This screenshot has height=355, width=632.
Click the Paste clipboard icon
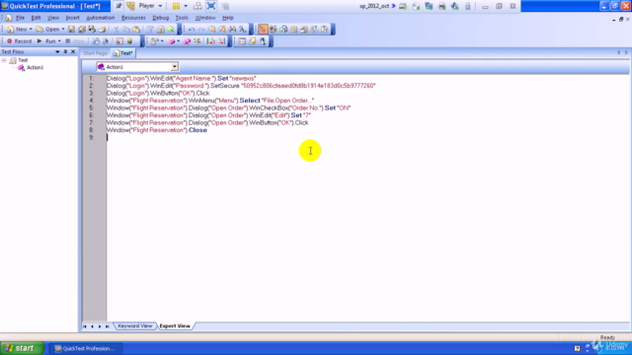[136, 29]
